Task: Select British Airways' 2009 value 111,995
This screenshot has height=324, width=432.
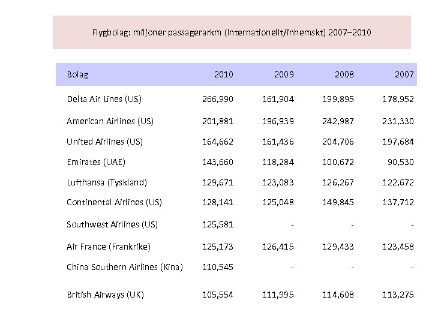Action: 279,295
